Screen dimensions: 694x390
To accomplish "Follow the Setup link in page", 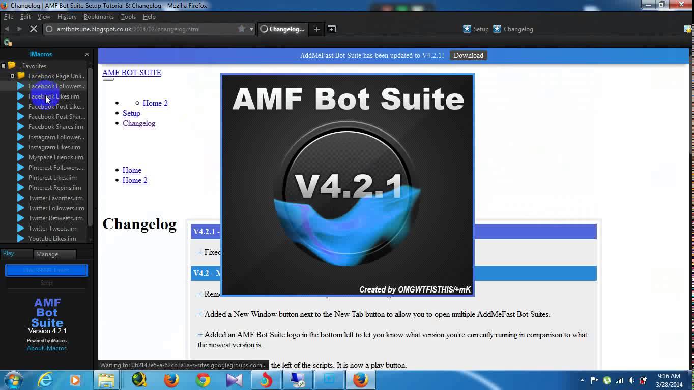I will 131,113.
